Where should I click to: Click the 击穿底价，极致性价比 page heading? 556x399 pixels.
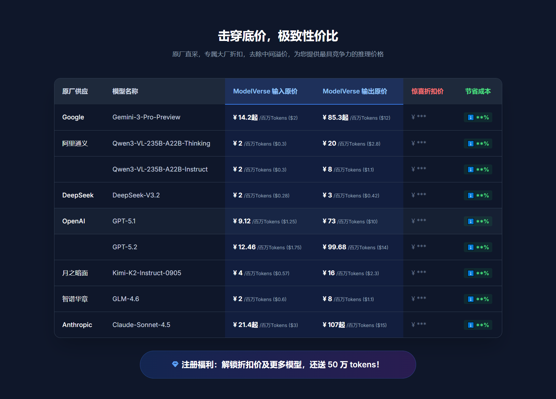click(x=278, y=36)
